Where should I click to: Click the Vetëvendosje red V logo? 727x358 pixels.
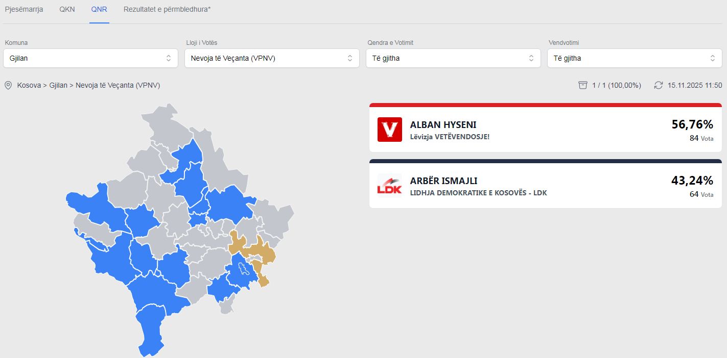coord(389,130)
